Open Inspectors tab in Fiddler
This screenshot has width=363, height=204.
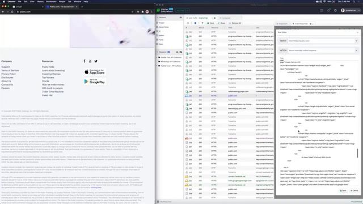282,24
